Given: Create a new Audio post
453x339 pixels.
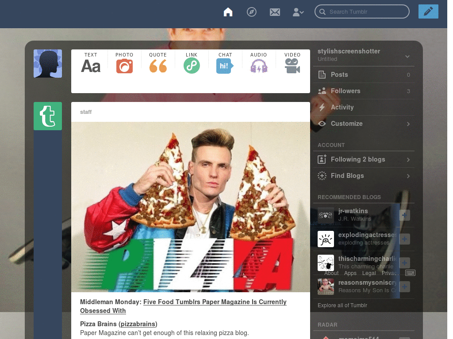Looking at the screenshot, I should click(258, 63).
